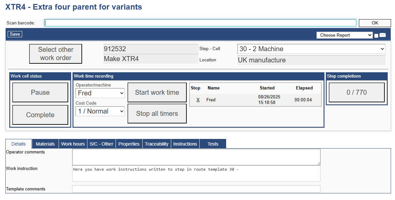395x200 pixels.
Task: Open the Cost Code dropdown
Action: 100,111
